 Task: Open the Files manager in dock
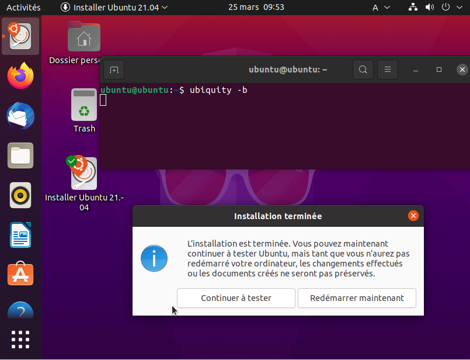click(x=20, y=155)
